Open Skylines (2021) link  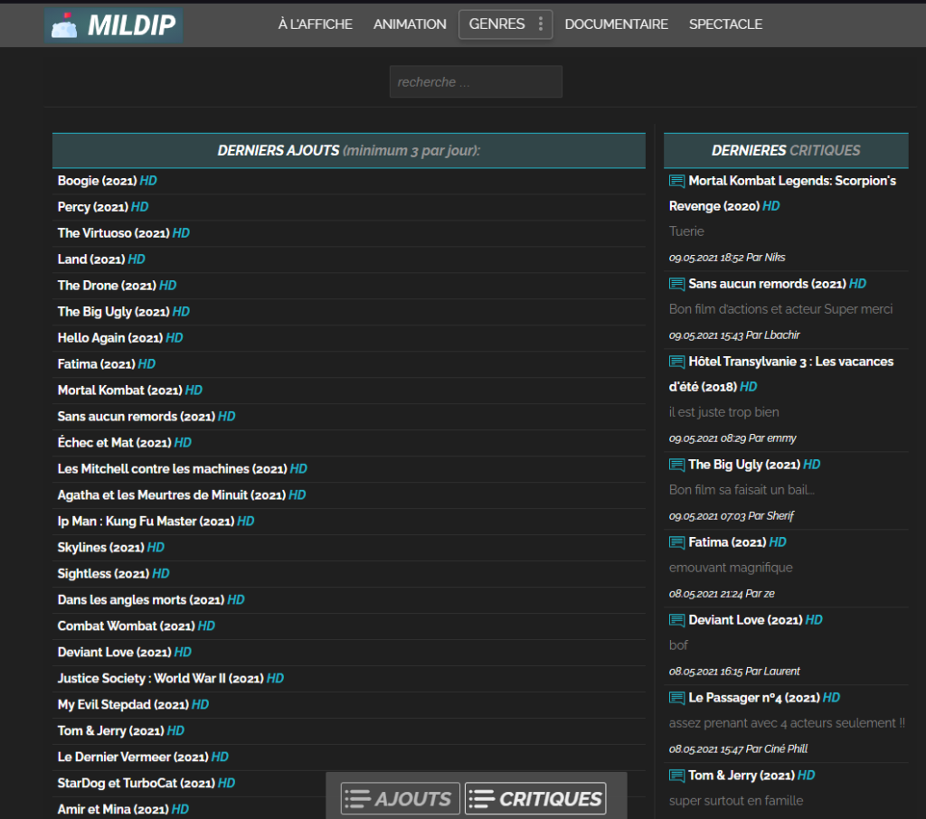click(110, 548)
